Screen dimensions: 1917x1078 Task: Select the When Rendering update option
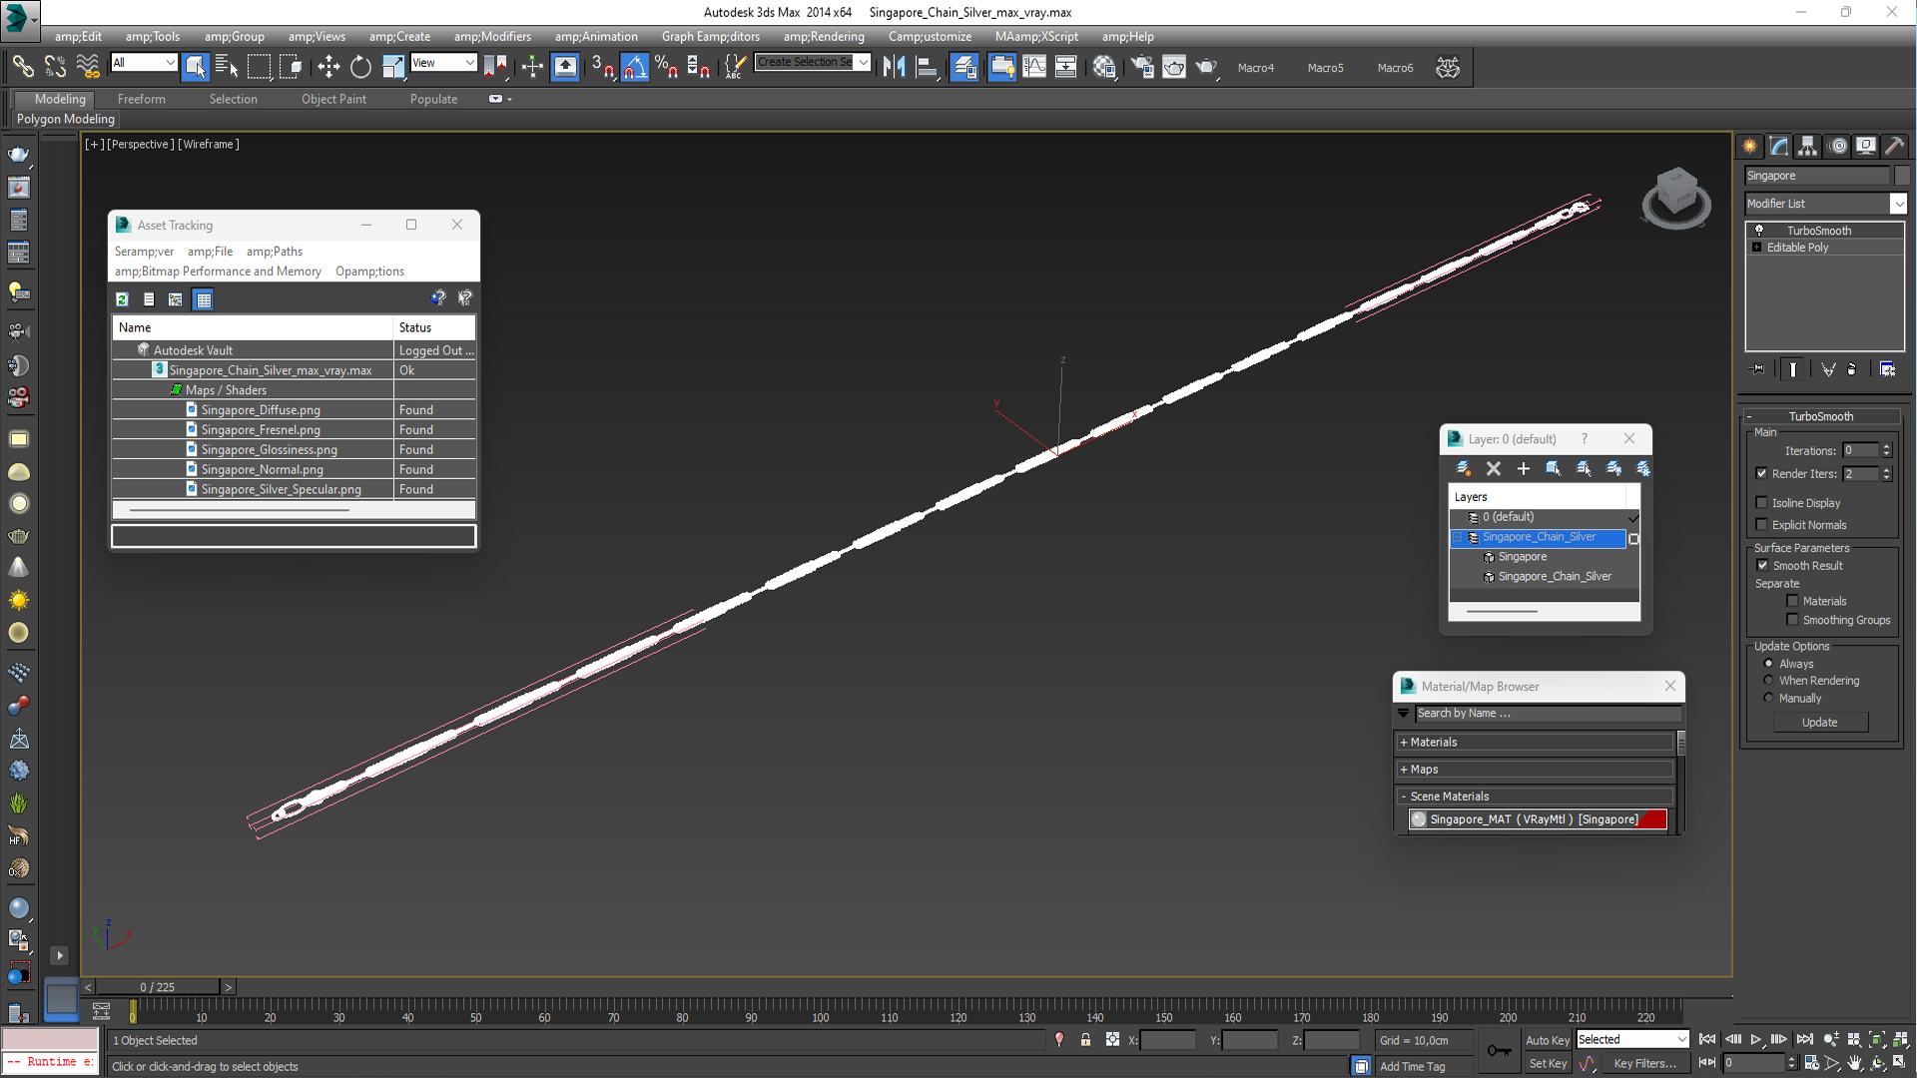click(1768, 681)
